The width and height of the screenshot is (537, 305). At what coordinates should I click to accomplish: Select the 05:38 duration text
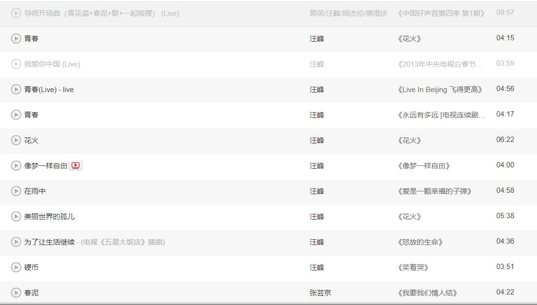coord(505,216)
